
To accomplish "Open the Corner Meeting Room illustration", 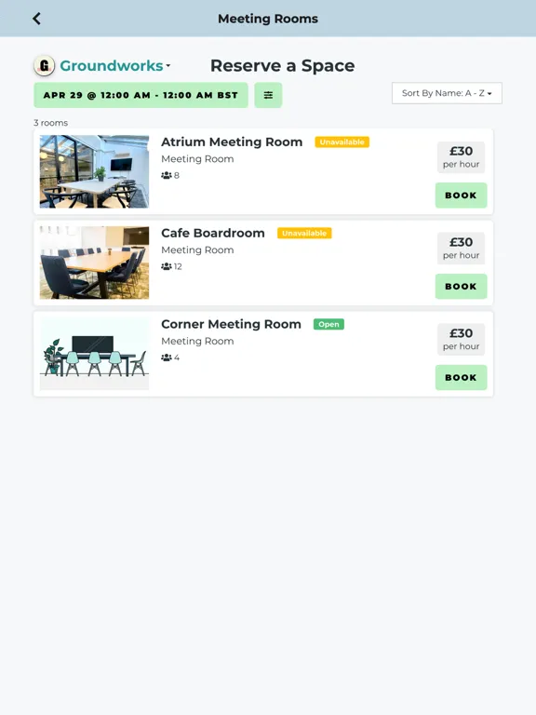I will coord(94,354).
